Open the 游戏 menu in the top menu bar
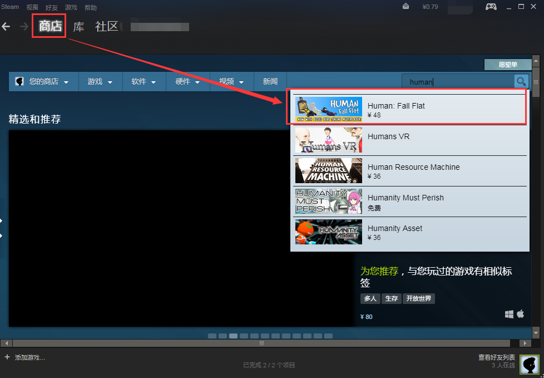This screenshot has width=544, height=378. 71,7
